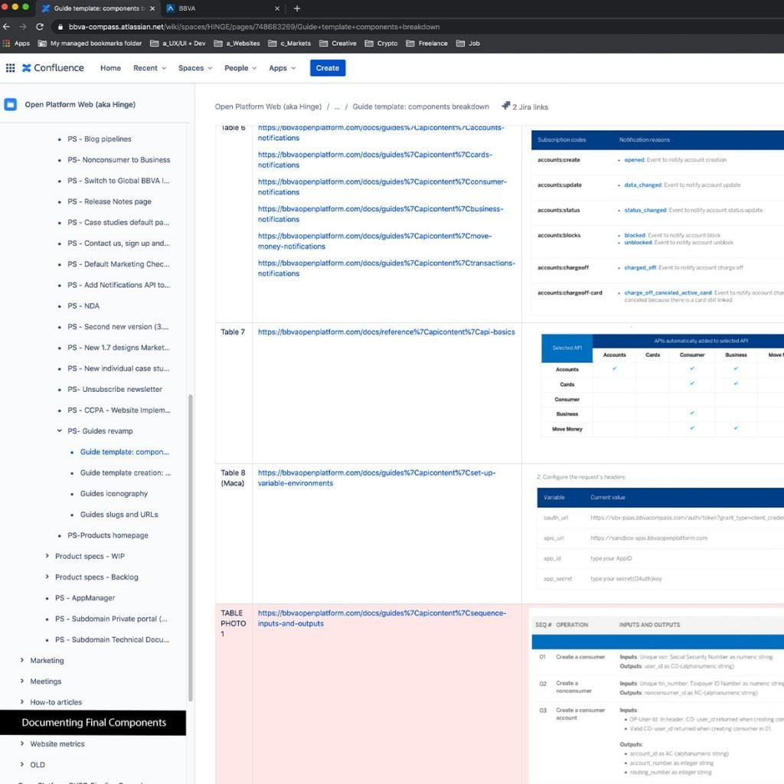Open the Guides iconography page

[114, 494]
